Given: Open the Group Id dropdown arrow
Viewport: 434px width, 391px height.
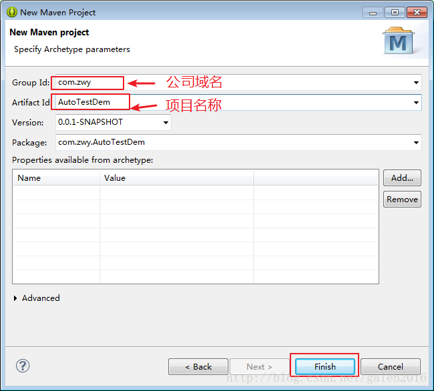Looking at the screenshot, I should [x=416, y=83].
